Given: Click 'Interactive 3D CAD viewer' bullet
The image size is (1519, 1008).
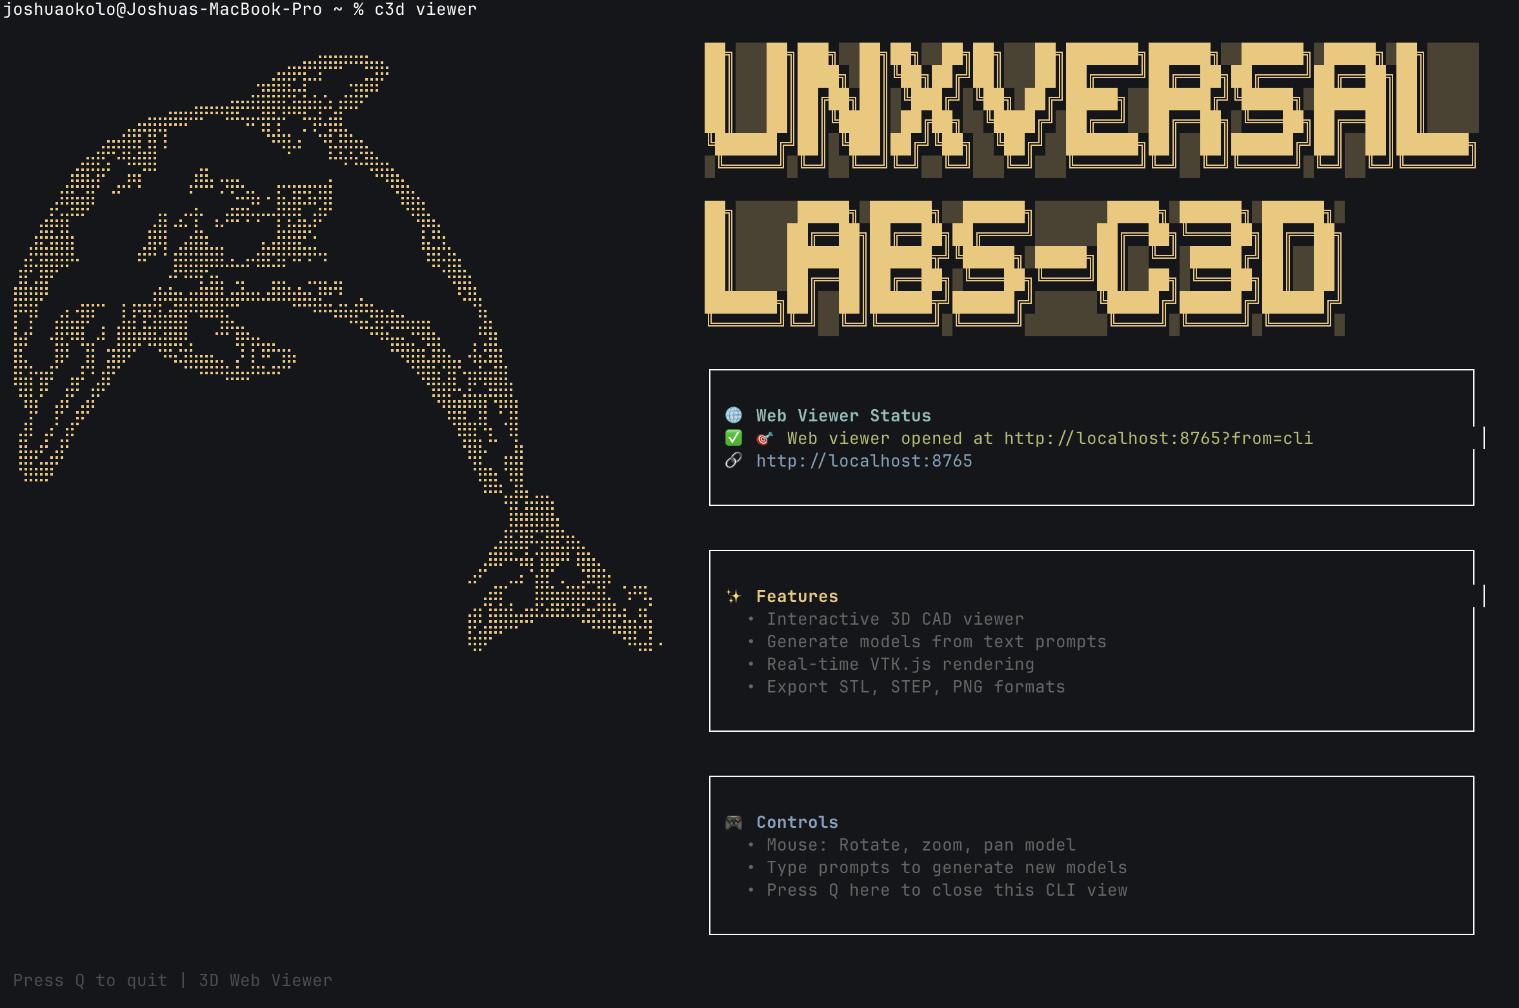Looking at the screenshot, I should click(x=895, y=619).
